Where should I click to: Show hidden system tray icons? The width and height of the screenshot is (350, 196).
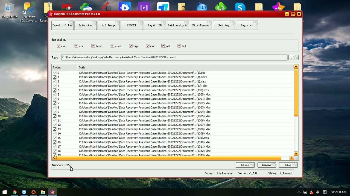click(299, 192)
